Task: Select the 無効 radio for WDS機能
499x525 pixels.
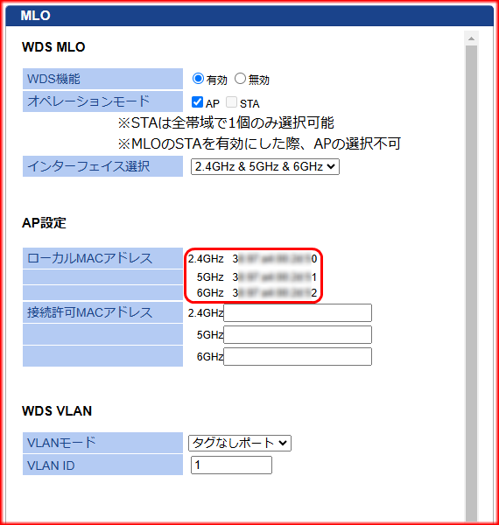Action: point(240,79)
